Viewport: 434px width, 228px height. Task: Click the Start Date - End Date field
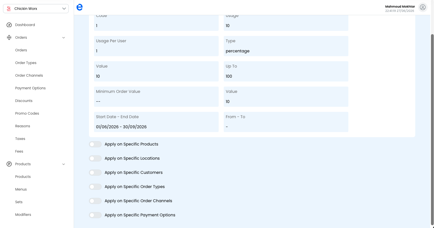156,122
